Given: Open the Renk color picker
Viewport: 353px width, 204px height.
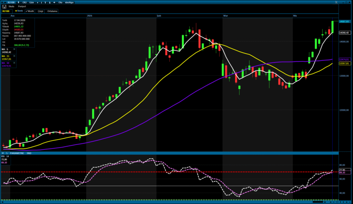Looking at the screenshot, I should pos(19,11).
